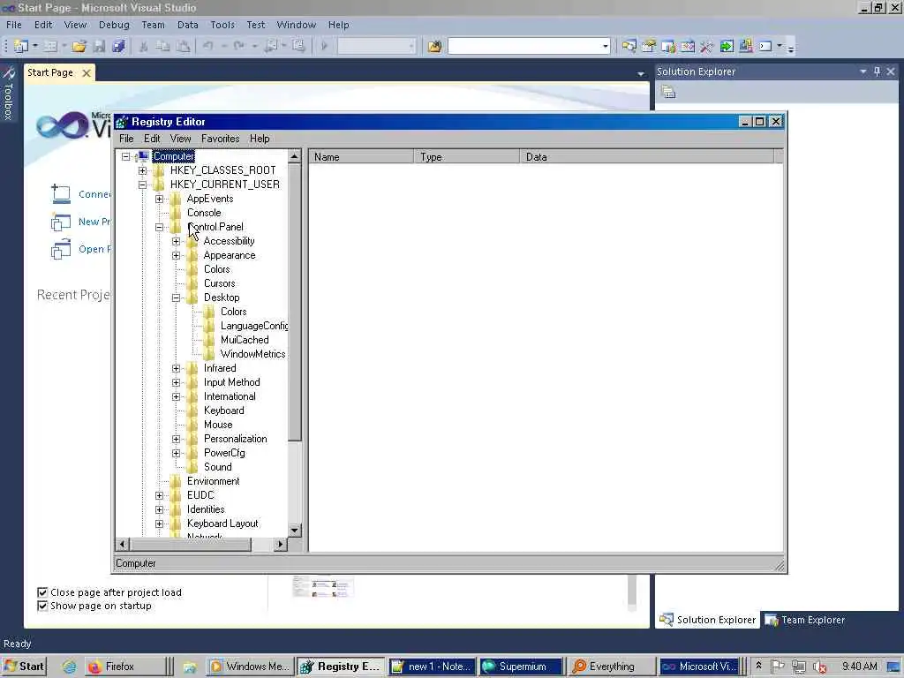The image size is (904, 678).
Task: Click the Open File folder toolbar icon
Action: tap(79, 46)
